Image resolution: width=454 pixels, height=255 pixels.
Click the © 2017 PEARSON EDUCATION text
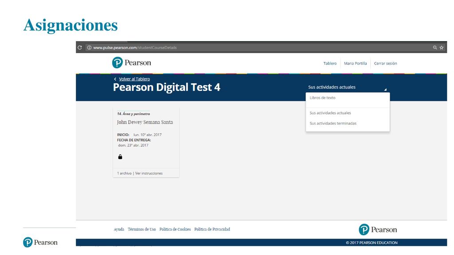tap(372, 243)
